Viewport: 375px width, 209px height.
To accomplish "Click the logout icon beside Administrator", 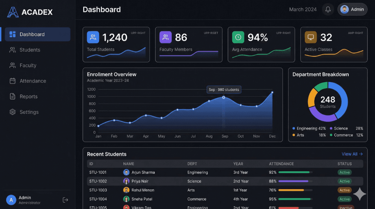I will (66, 200).
